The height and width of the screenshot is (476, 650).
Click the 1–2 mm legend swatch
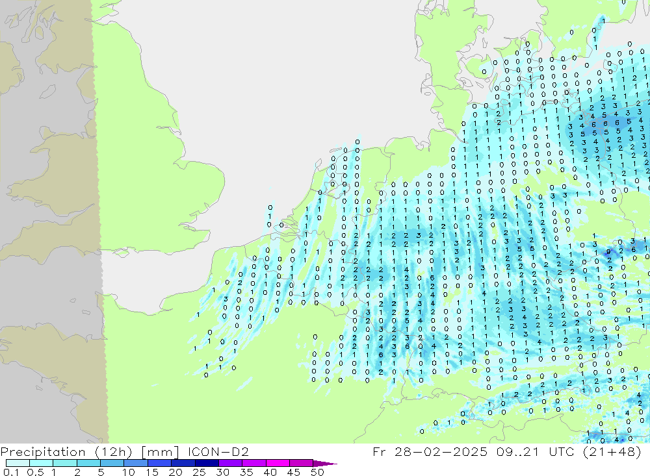[x=65, y=463]
